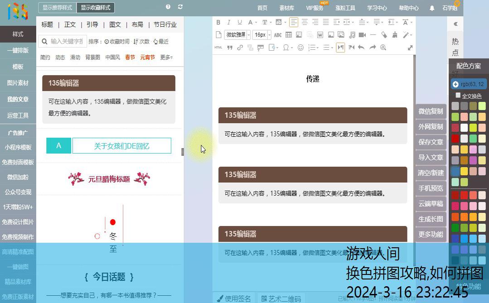Pick the white color swatch
489x303 pixels.
[x=464, y=128]
